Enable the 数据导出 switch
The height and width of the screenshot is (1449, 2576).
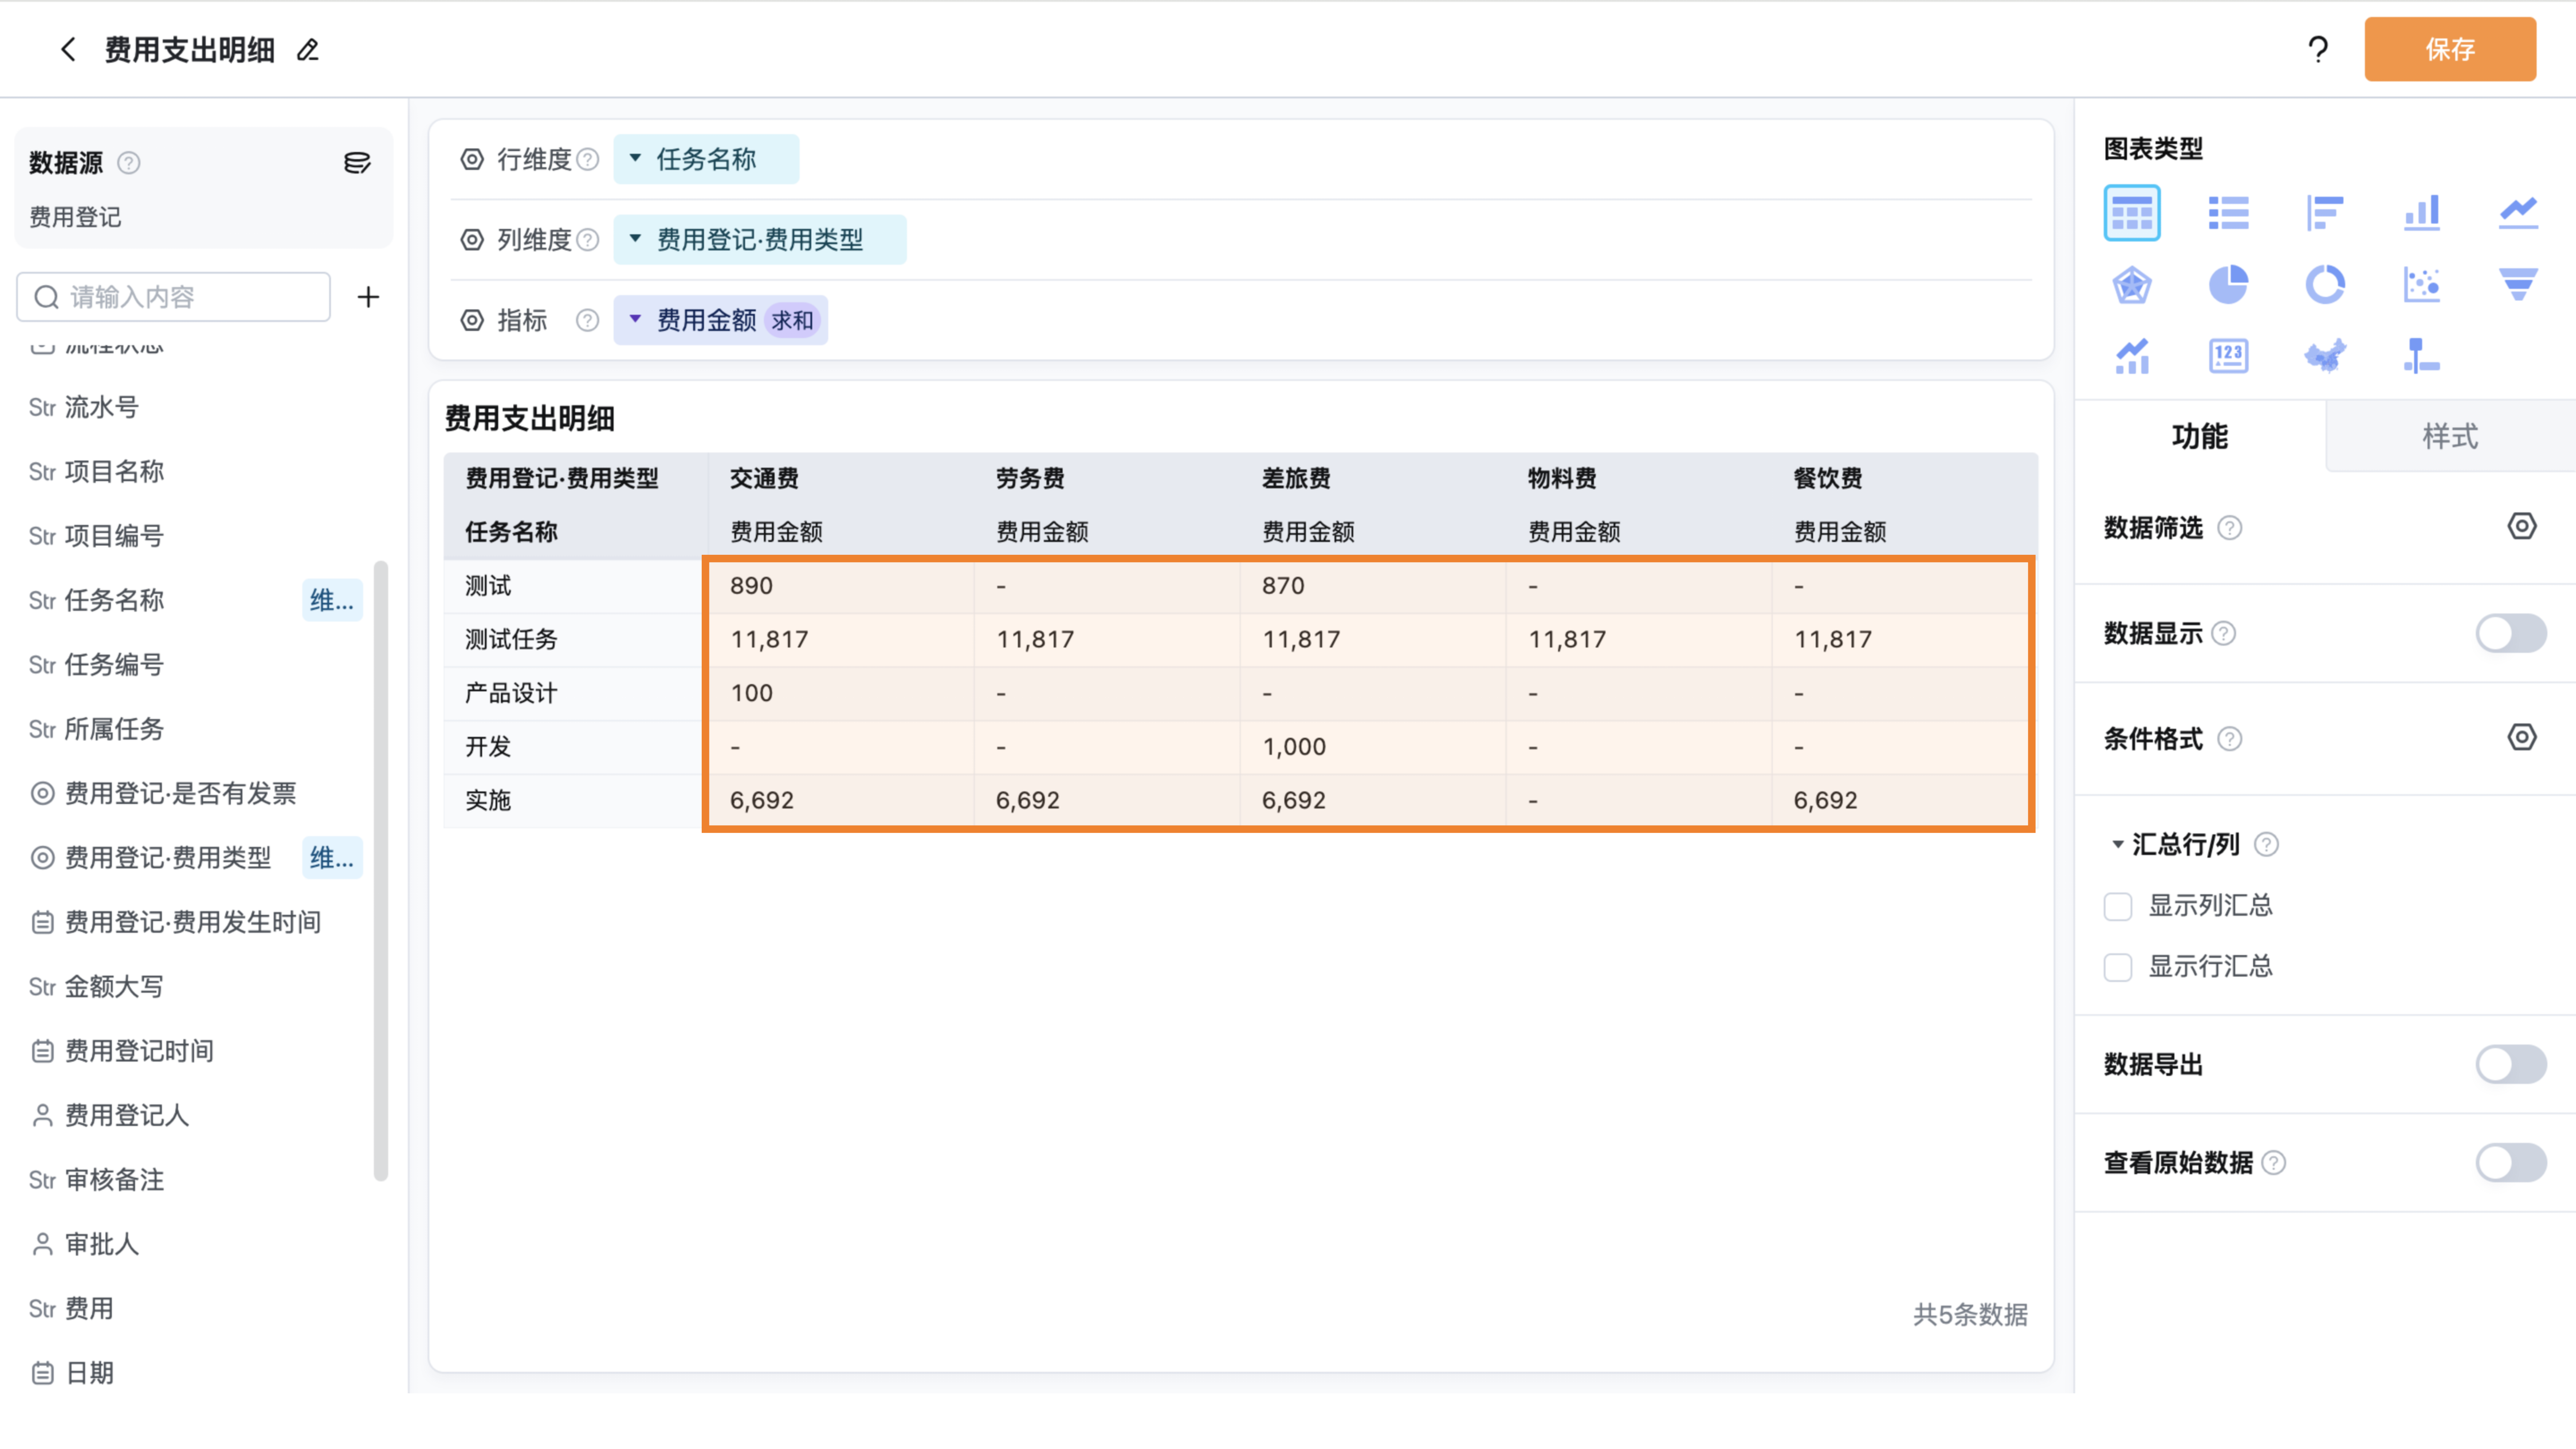coord(2511,1065)
